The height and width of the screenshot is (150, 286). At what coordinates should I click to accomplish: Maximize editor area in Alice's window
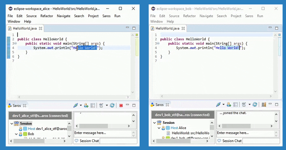(x=134, y=28)
